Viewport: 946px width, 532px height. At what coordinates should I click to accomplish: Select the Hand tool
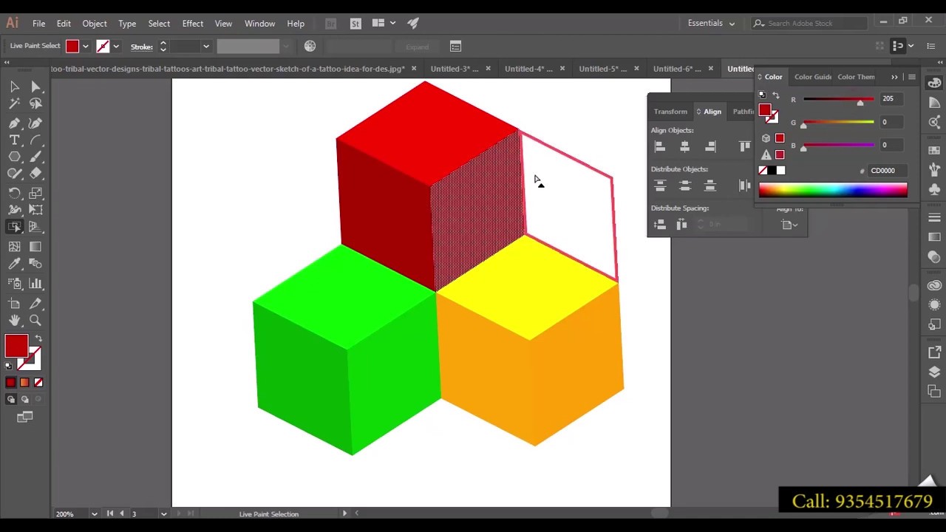pyautogui.click(x=14, y=320)
